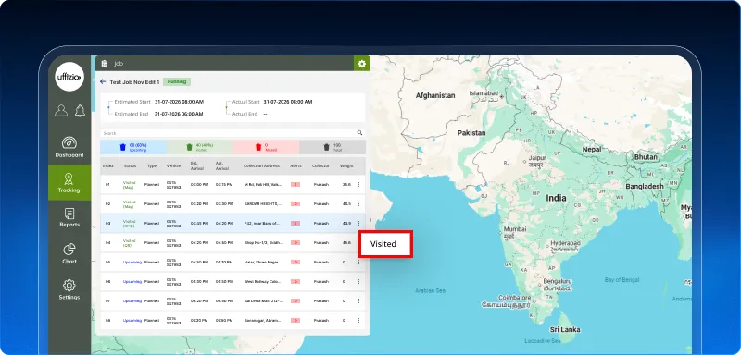The width and height of the screenshot is (741, 355).
Task: Click the alerts badge in row 06
Action: click(x=295, y=281)
